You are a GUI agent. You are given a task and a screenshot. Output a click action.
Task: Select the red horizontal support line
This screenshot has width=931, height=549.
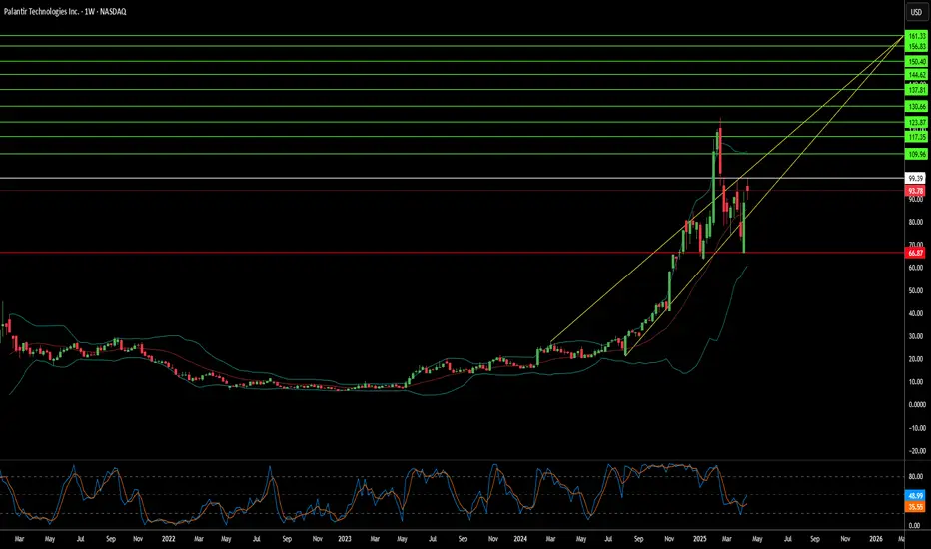[452, 253]
